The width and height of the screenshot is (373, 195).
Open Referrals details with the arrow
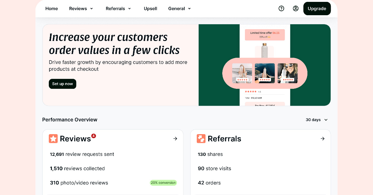point(323,139)
